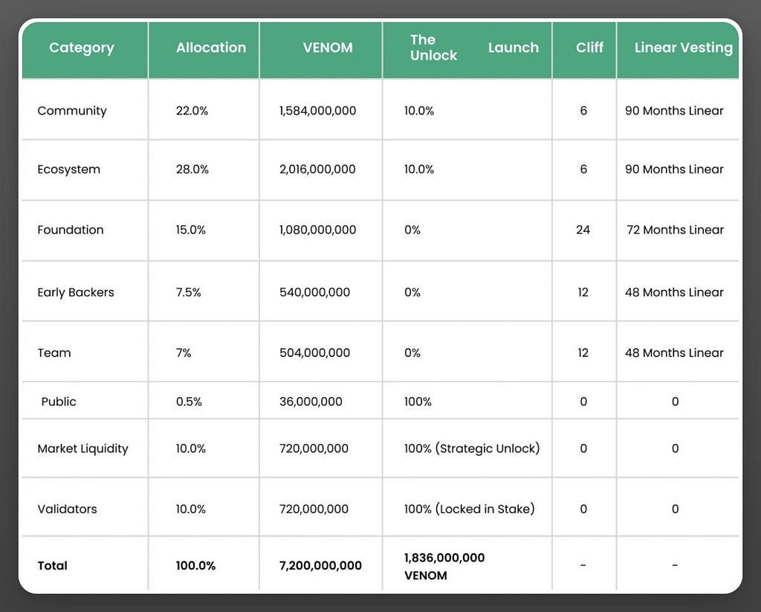Select the Total row label
Viewport: 761px width, 612px height.
click(53, 566)
